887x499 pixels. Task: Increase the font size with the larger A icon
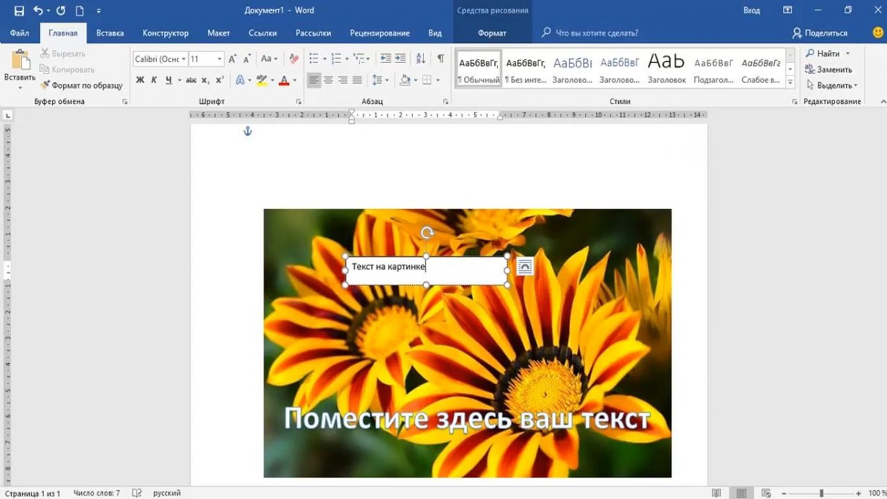click(x=233, y=59)
